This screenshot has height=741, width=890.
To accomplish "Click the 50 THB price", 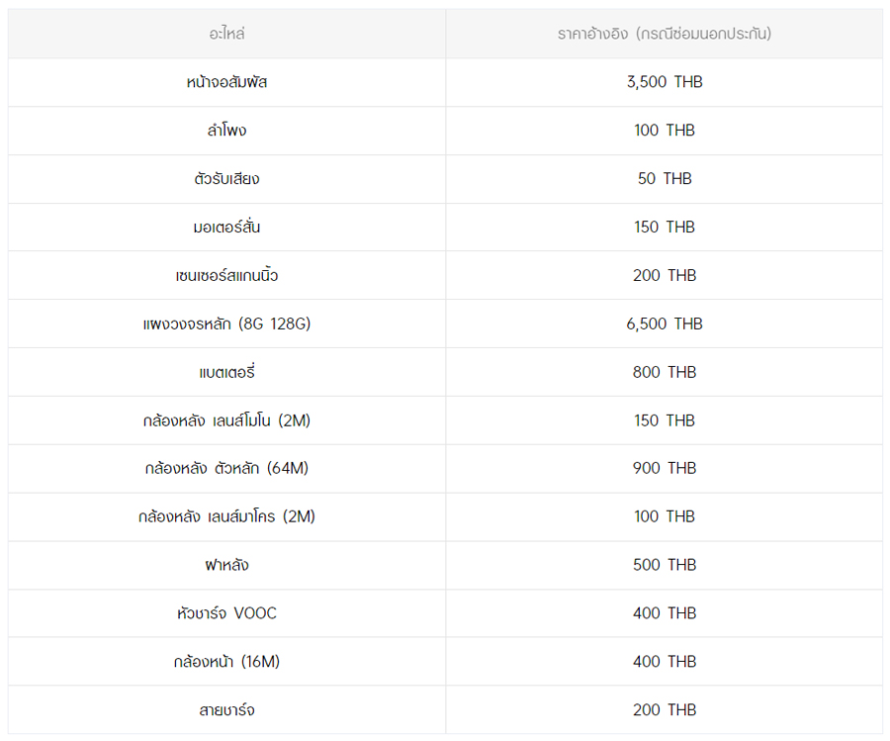I will 664,179.
